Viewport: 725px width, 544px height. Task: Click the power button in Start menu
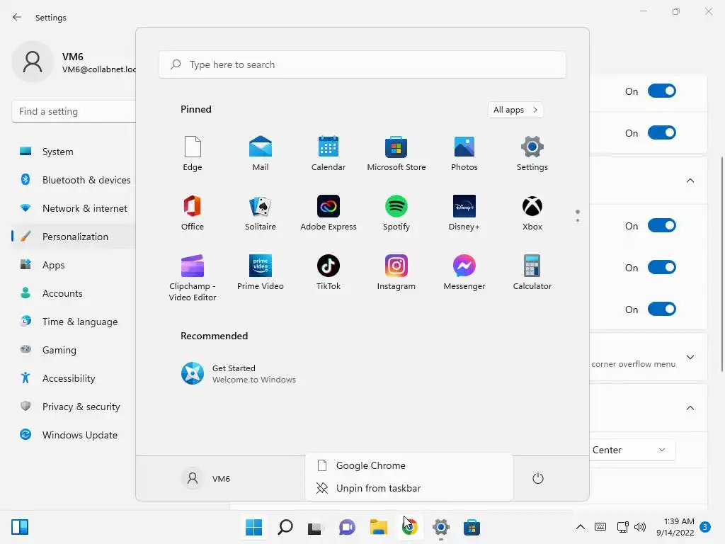point(538,478)
